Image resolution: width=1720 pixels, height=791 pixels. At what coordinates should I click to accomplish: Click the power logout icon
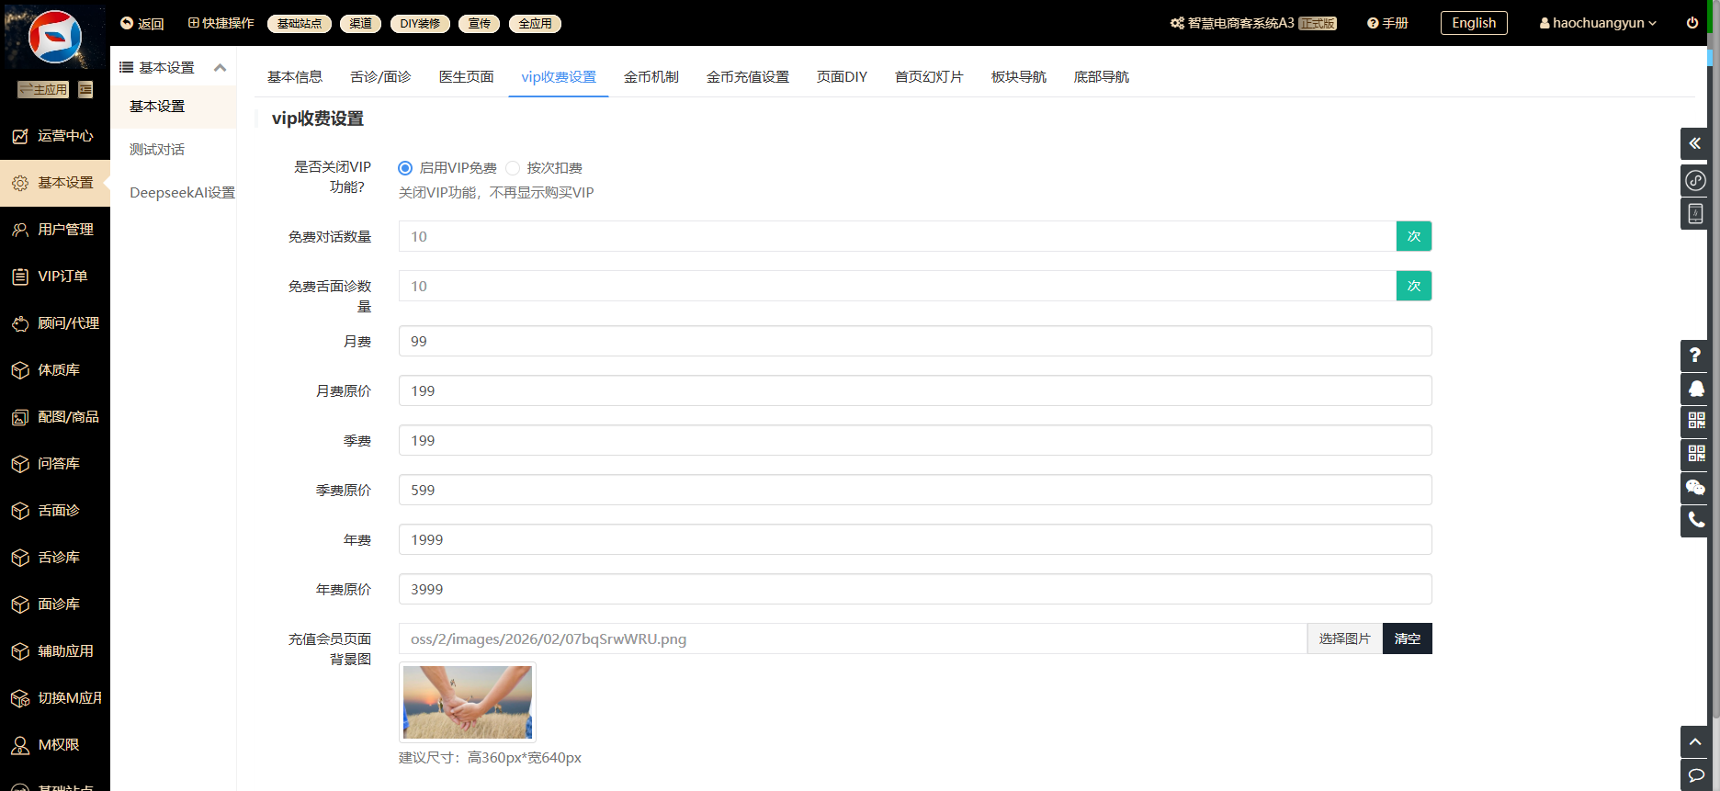pyautogui.click(x=1692, y=23)
